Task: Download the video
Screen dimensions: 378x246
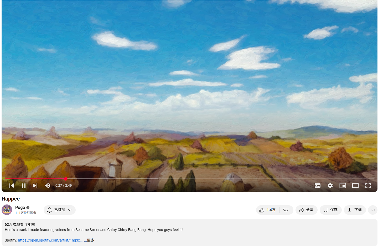Action: pos(355,210)
